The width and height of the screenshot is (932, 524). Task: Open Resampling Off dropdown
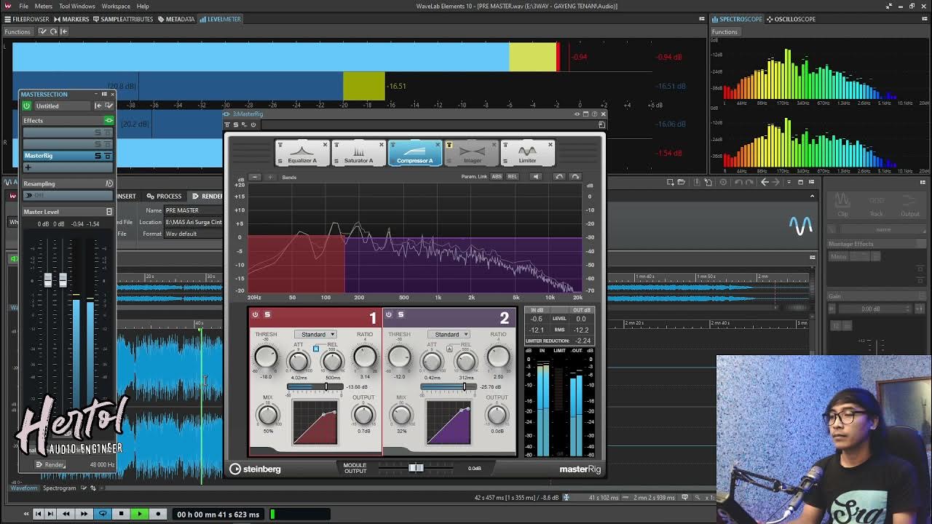tap(68, 195)
